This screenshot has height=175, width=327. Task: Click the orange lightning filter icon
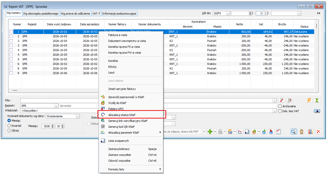pyautogui.click(x=309, y=100)
